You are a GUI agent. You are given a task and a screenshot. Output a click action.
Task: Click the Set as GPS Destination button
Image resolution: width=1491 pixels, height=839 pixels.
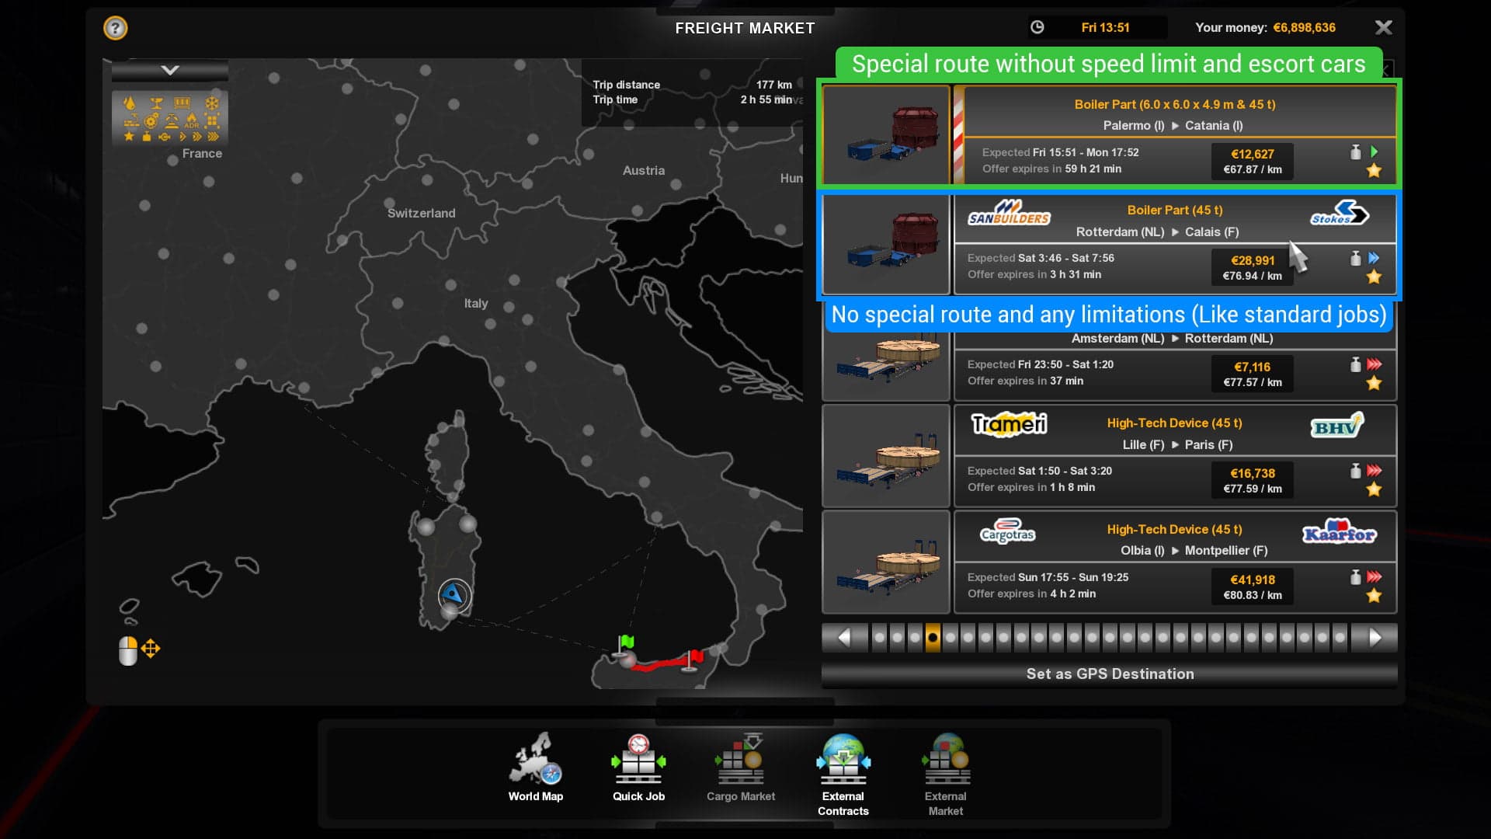coord(1110,674)
